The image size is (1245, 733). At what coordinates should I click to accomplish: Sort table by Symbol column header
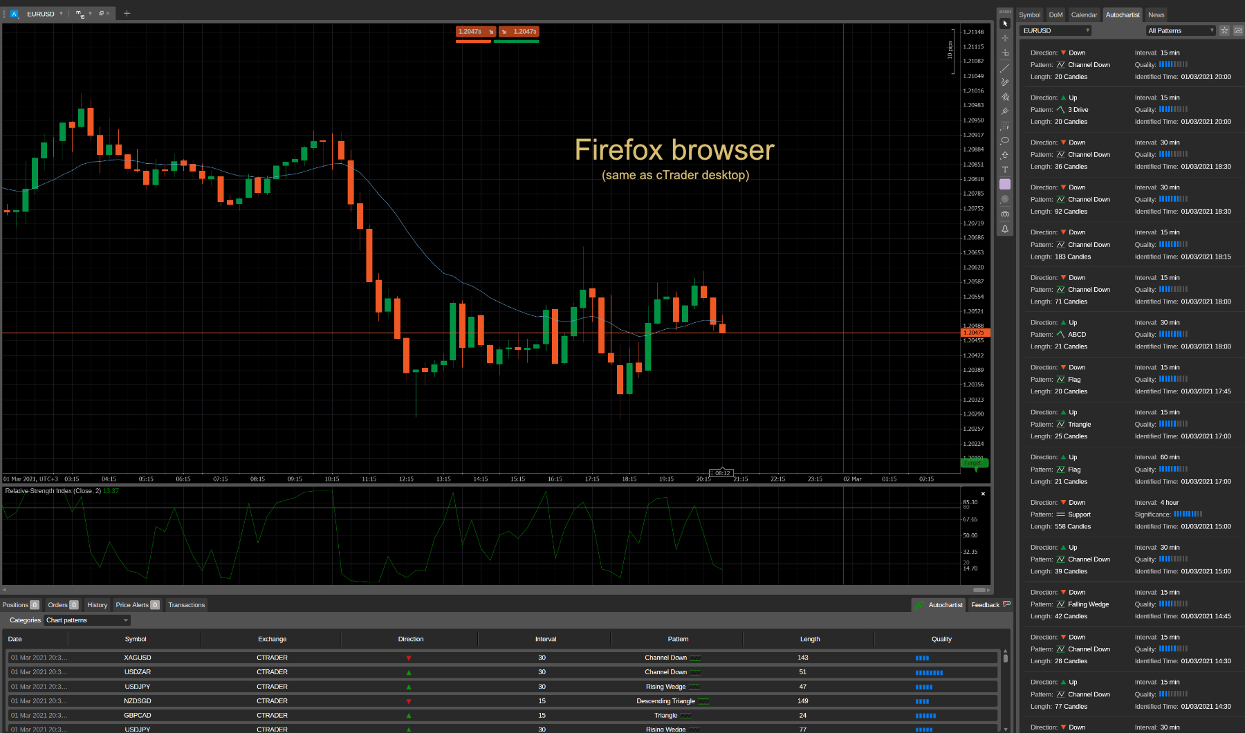[x=136, y=639]
